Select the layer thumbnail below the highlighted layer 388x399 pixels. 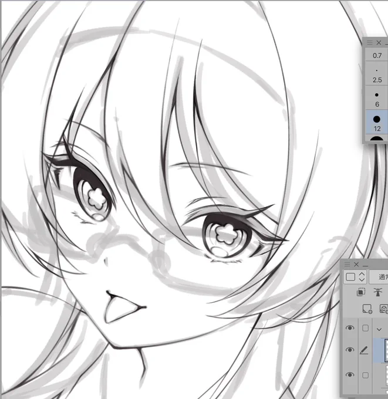click(x=387, y=374)
